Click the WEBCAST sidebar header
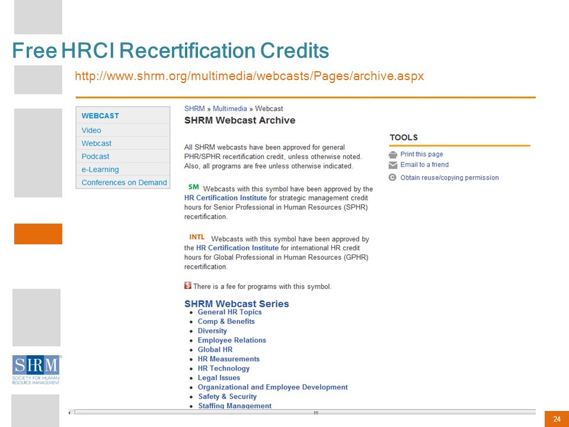The width and height of the screenshot is (569, 427). pos(100,116)
